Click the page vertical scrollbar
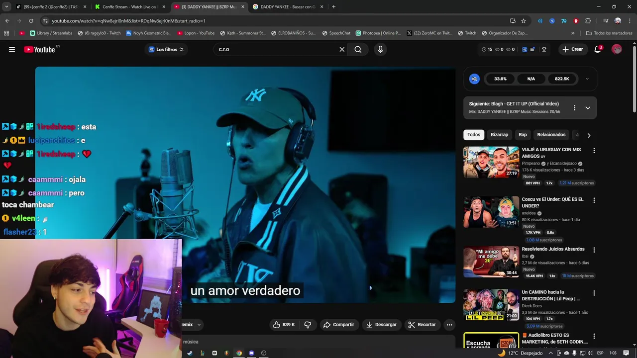 (635, 80)
